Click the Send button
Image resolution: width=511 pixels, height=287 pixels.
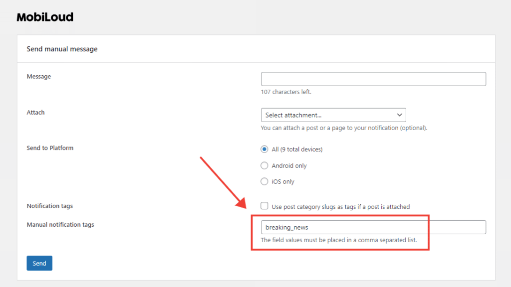click(39, 263)
